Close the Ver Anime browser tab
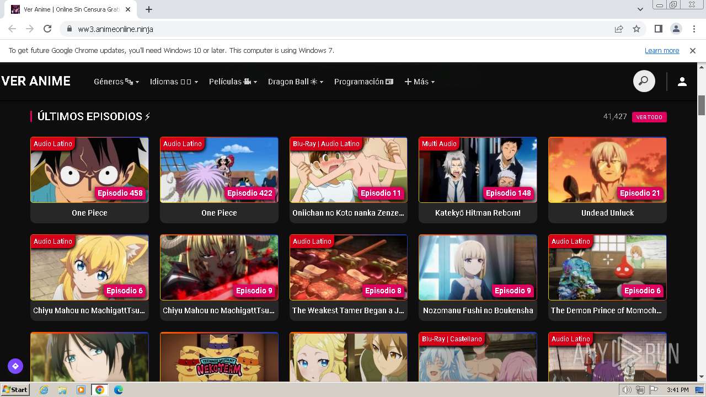Screen dimensions: 706x397 pos(129,9)
